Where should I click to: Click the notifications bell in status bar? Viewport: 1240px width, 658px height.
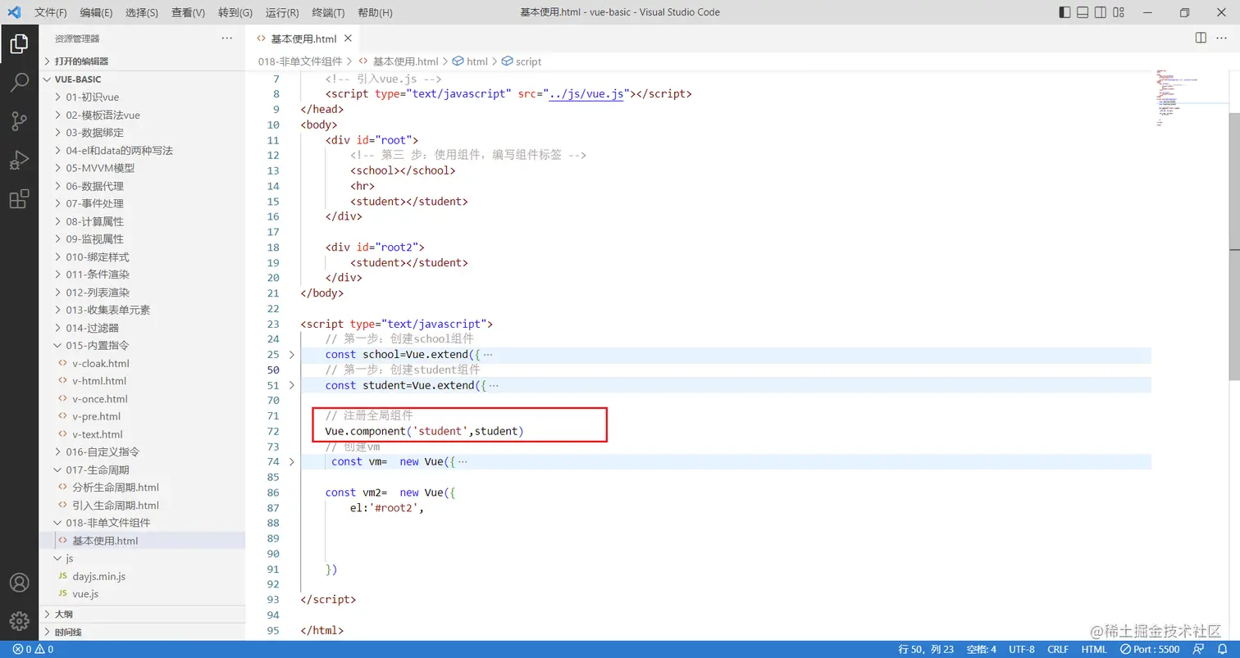tap(1222, 650)
